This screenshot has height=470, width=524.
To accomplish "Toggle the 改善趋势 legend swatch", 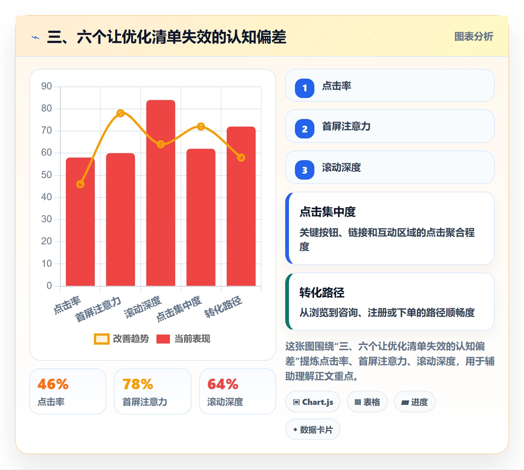I will [101, 339].
